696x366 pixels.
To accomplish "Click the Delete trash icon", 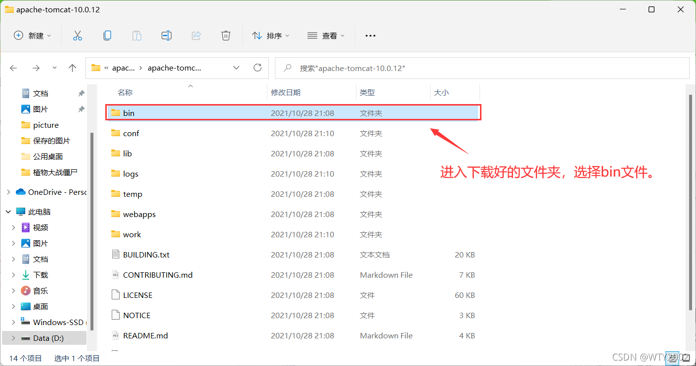I will (x=226, y=36).
